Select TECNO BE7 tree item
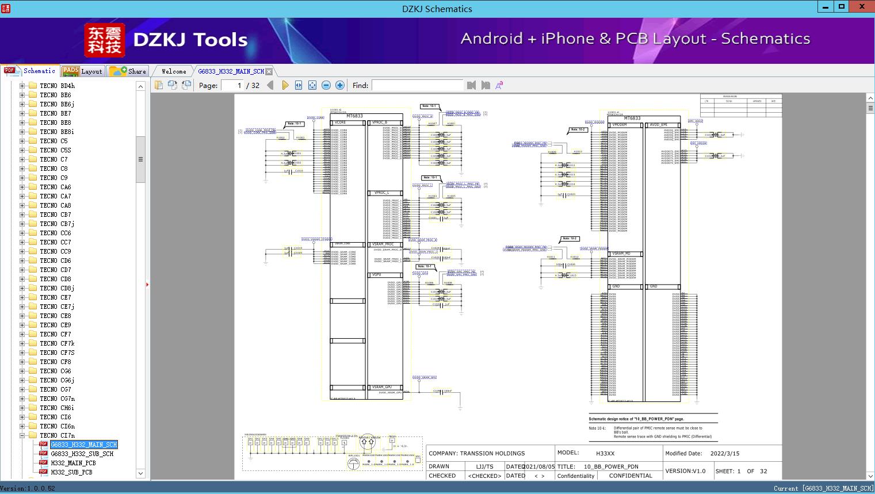This screenshot has width=875, height=494. click(55, 113)
